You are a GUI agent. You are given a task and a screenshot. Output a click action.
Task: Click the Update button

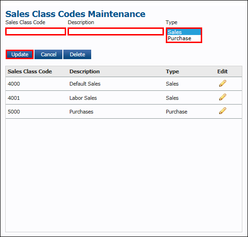[20, 54]
